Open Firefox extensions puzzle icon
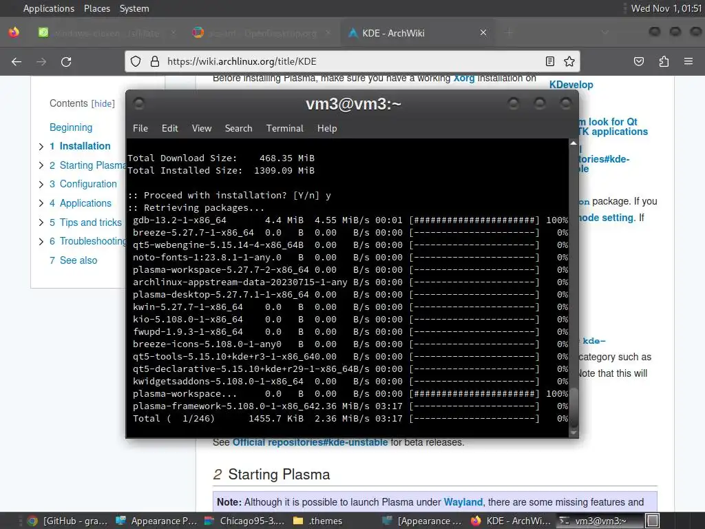Image resolution: width=705 pixels, height=529 pixels. [x=664, y=61]
